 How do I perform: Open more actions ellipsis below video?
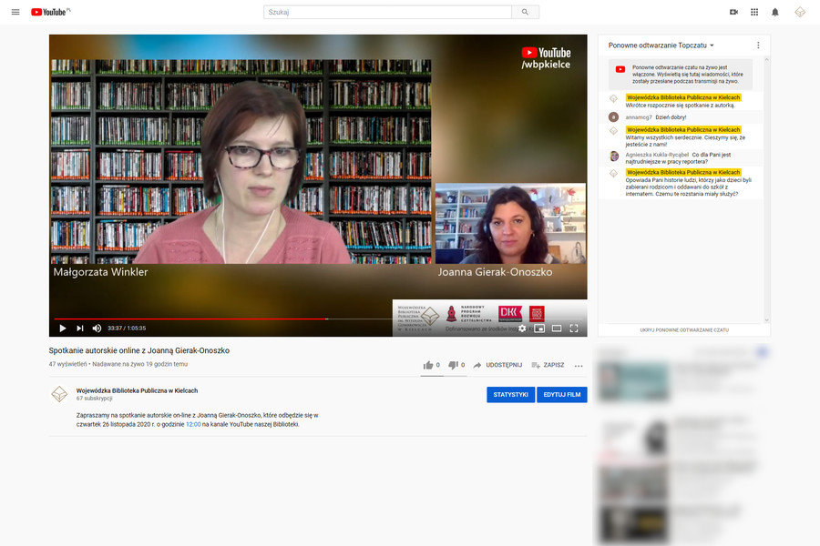click(x=579, y=366)
